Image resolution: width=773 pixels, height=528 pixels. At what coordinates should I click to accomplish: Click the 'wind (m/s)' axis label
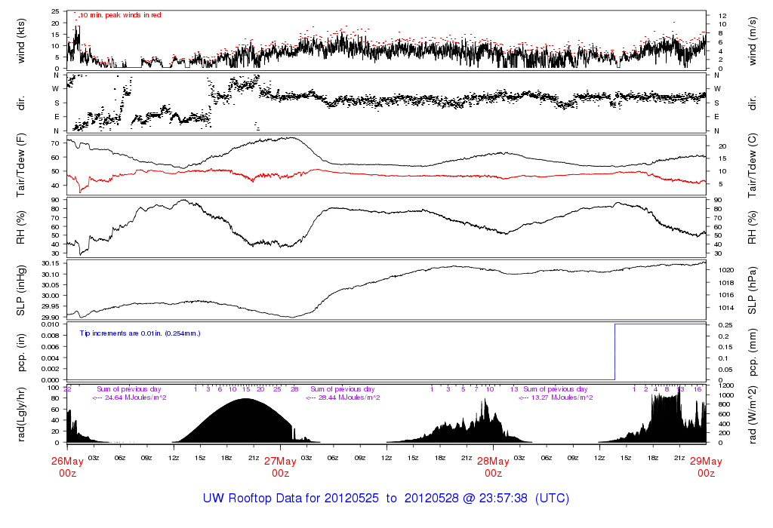(x=753, y=41)
